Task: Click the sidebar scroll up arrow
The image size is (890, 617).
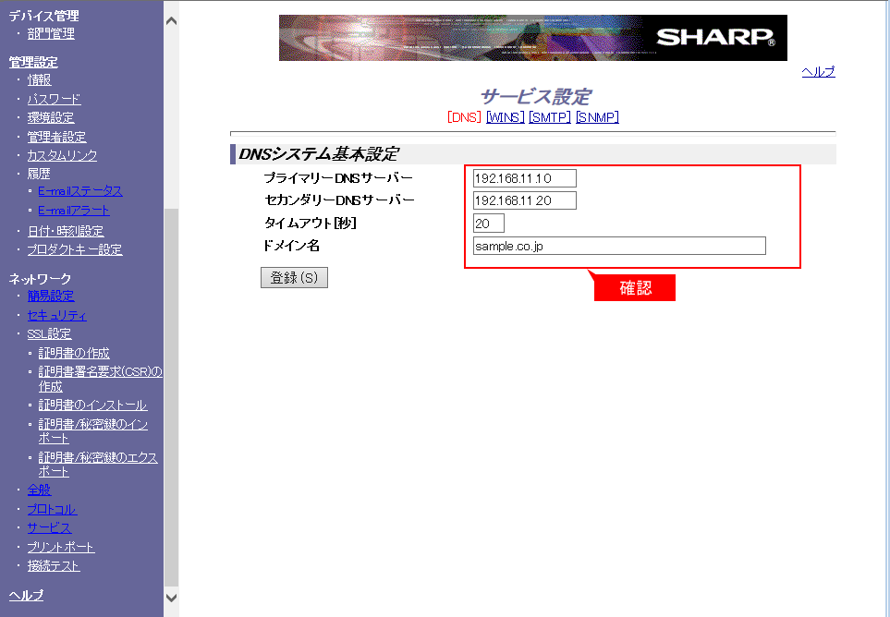Action: [171, 19]
